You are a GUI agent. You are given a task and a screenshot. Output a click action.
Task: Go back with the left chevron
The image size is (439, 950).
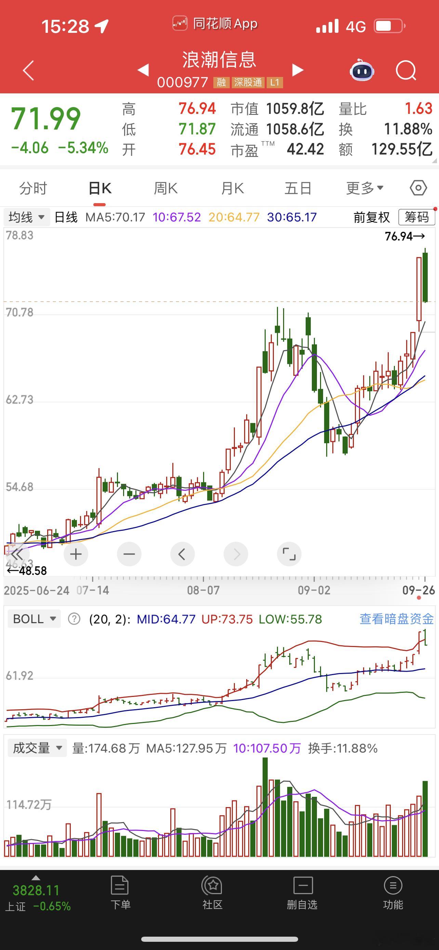(x=28, y=70)
